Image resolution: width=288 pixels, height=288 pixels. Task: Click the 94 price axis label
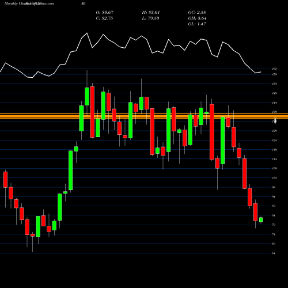(x=274, y=196)
